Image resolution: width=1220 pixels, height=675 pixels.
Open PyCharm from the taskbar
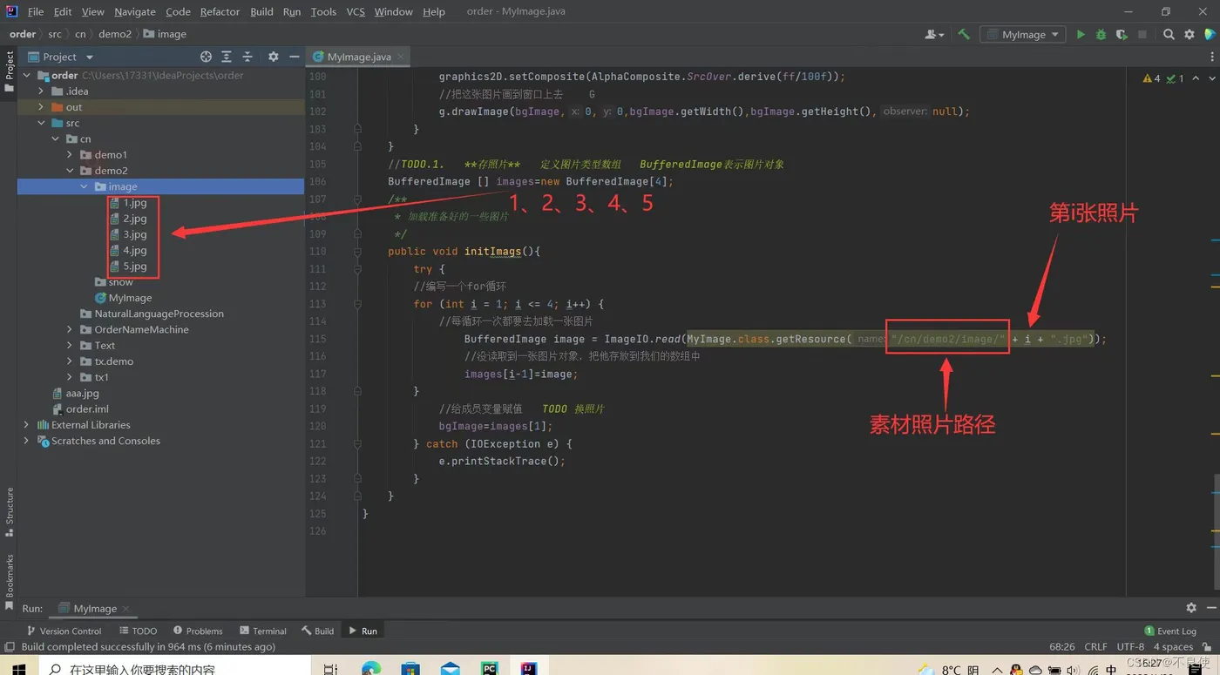coord(489,668)
